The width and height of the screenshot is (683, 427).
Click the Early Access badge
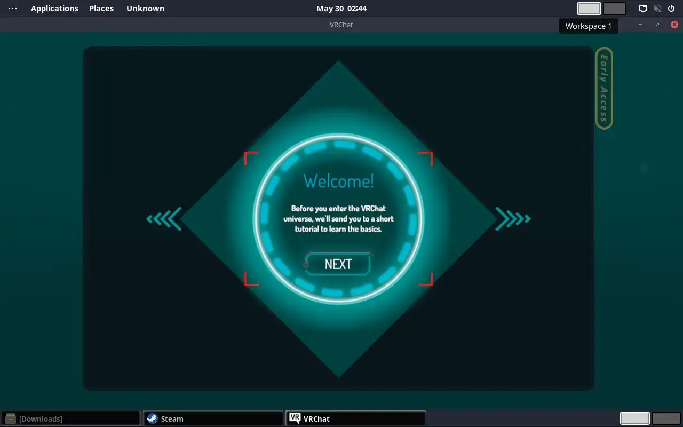pos(604,89)
